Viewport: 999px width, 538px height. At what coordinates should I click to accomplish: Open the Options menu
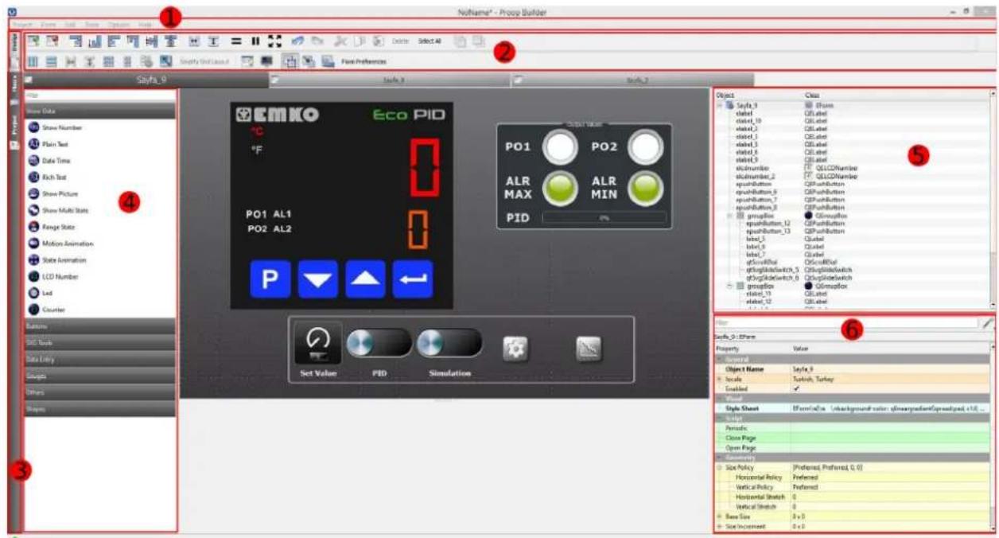(x=119, y=25)
